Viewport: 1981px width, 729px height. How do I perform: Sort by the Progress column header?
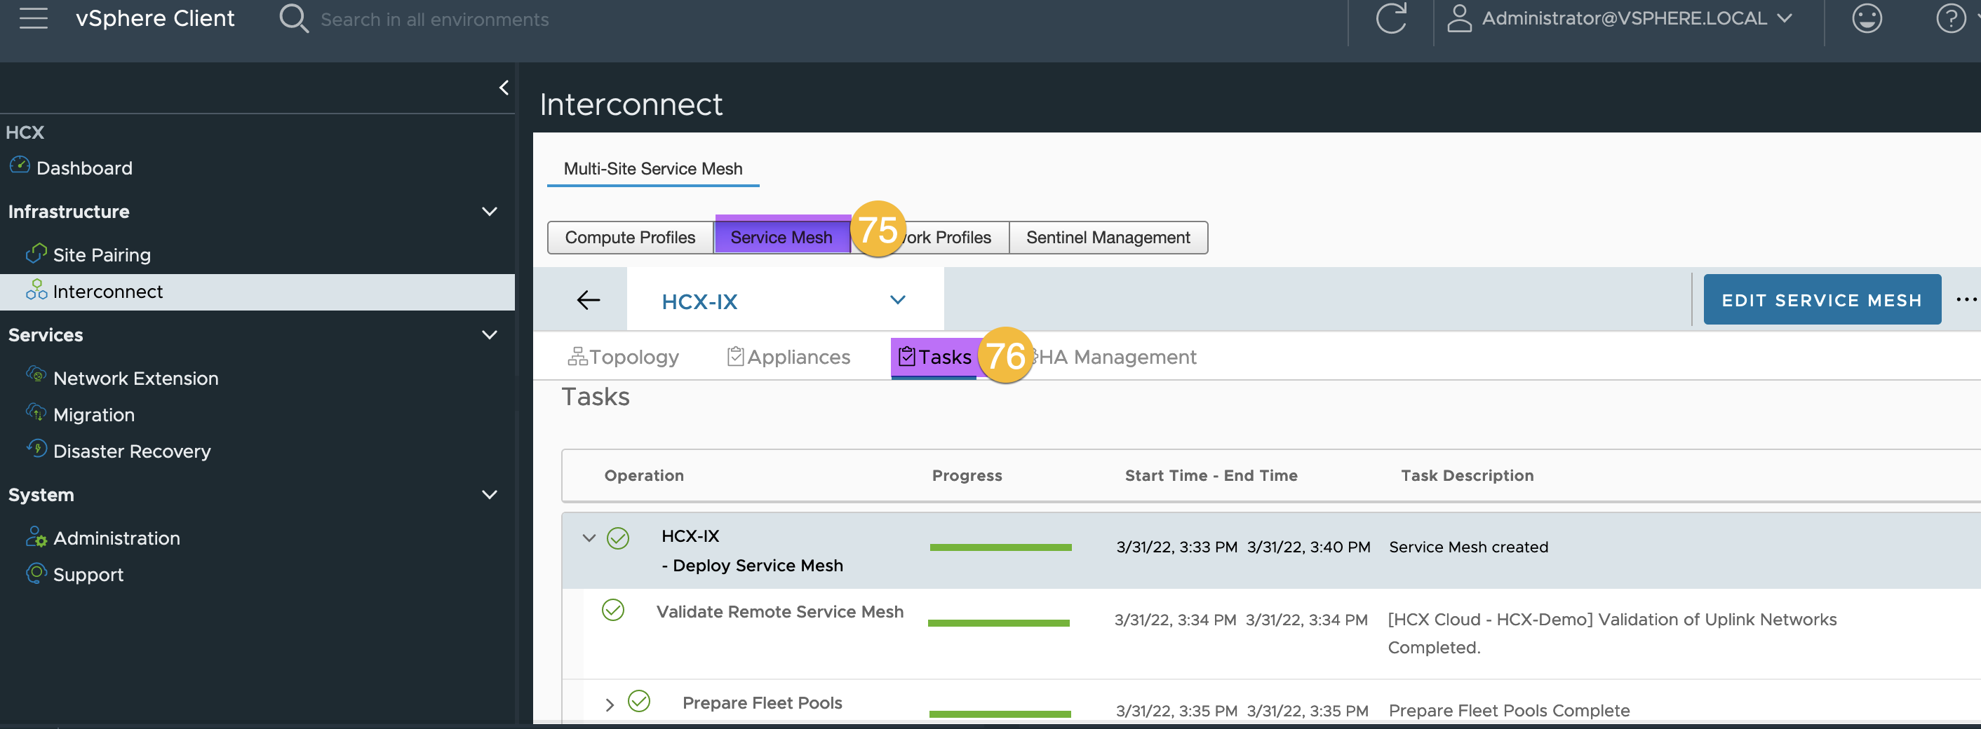(x=967, y=475)
